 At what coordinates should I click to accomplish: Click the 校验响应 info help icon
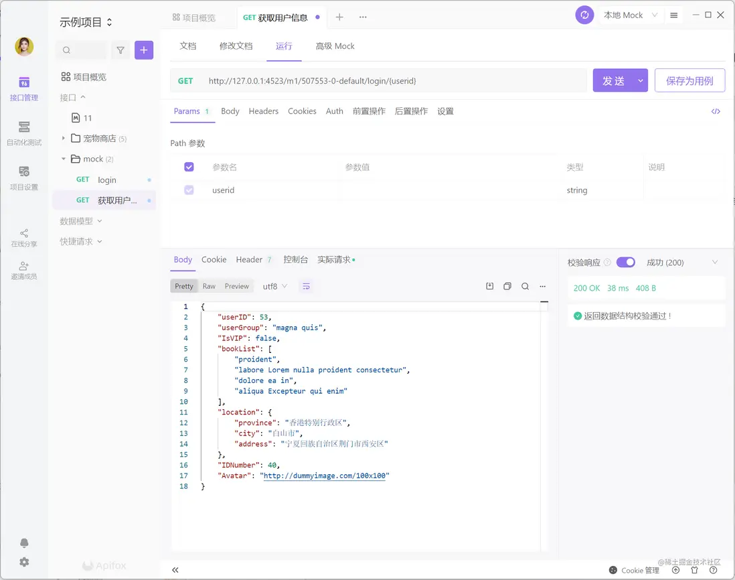[x=607, y=263]
